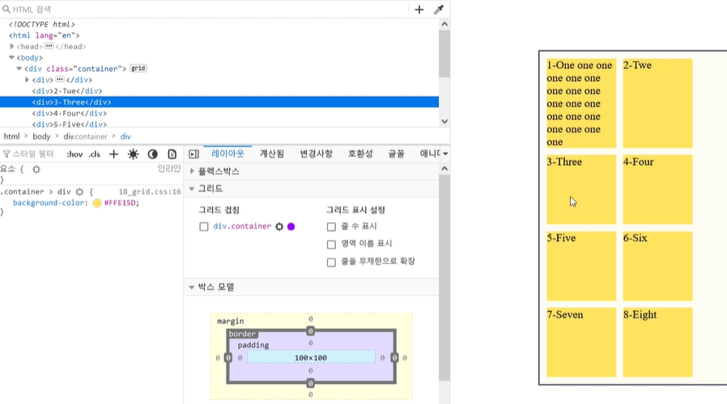Select the 3-Three div node
The height and width of the screenshot is (404, 727).
[219, 102]
